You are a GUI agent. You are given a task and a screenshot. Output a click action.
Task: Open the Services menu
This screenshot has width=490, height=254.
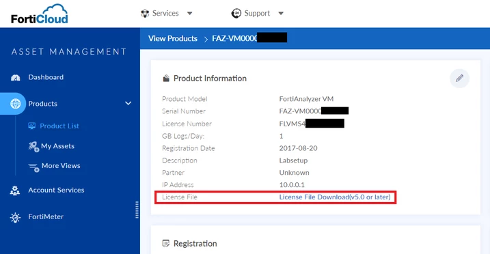tap(166, 14)
